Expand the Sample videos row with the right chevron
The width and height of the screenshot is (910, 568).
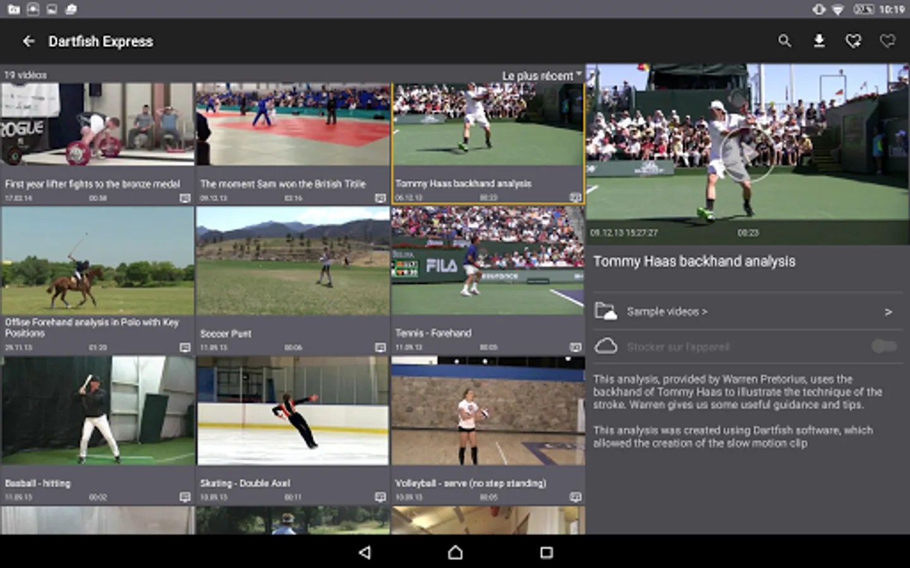(889, 312)
